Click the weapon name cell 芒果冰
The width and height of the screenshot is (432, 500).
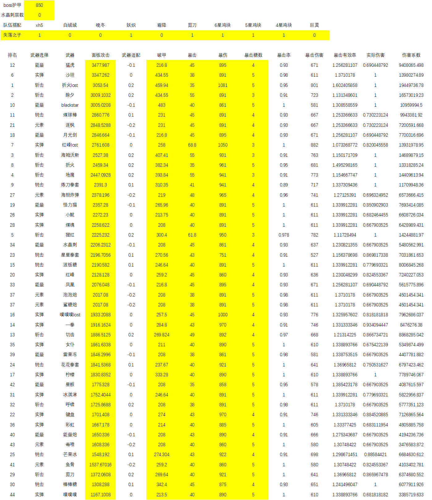70,455
